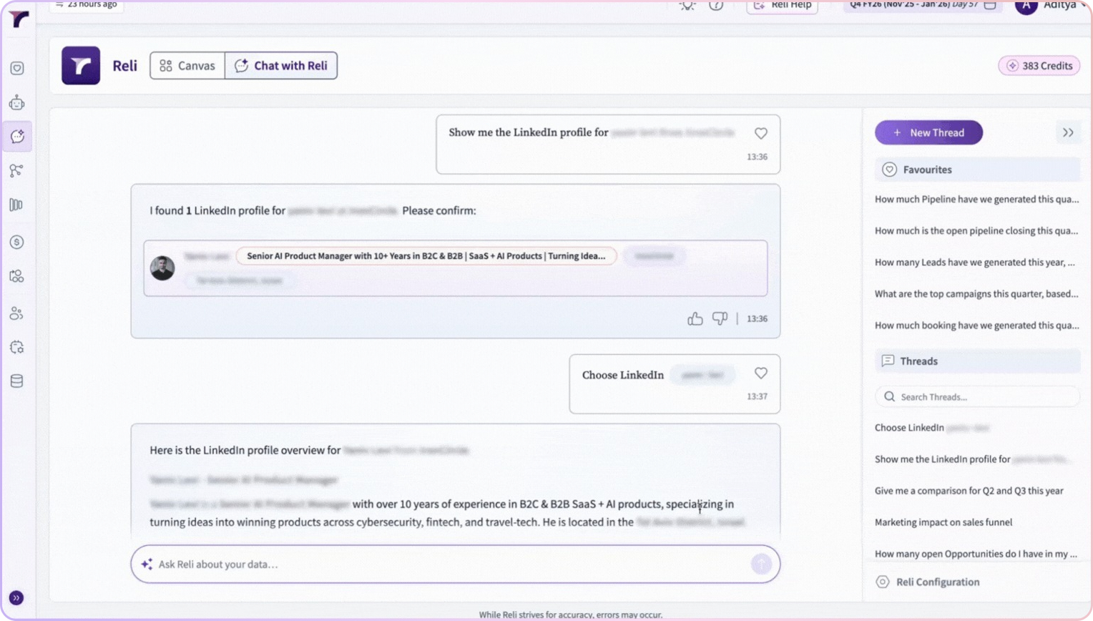Open the branching nodes sidebar icon

(x=16, y=170)
